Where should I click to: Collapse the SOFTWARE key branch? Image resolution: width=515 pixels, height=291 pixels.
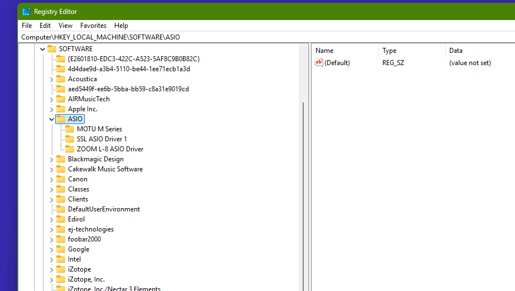click(x=43, y=49)
